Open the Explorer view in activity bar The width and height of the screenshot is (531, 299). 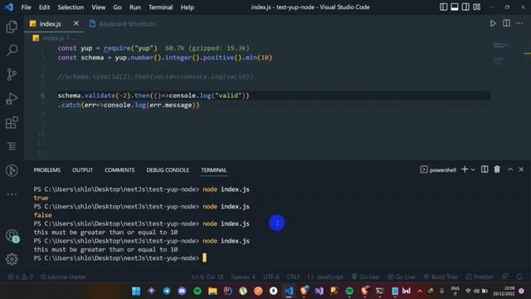pyautogui.click(x=12, y=27)
